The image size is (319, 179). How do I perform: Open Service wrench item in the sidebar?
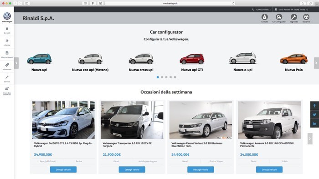(7, 79)
